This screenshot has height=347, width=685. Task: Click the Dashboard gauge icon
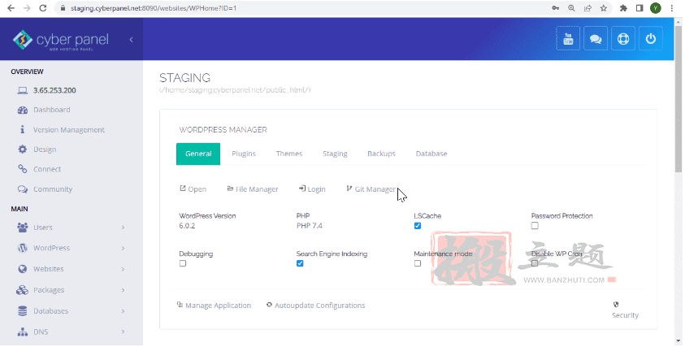point(22,110)
